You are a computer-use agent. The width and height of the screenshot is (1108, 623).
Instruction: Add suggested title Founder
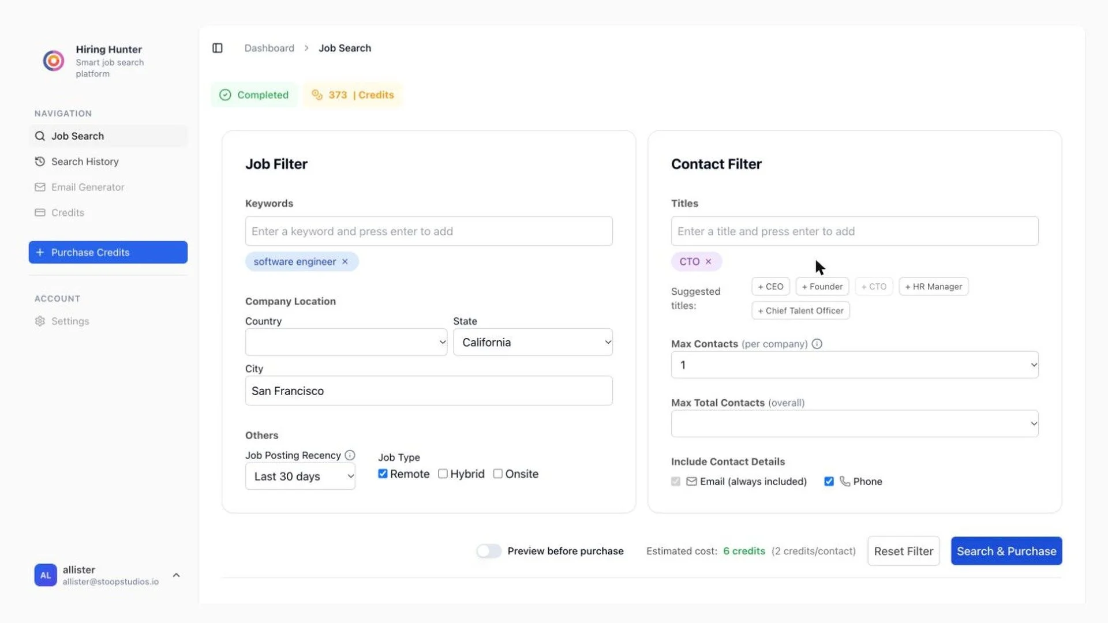pos(822,287)
